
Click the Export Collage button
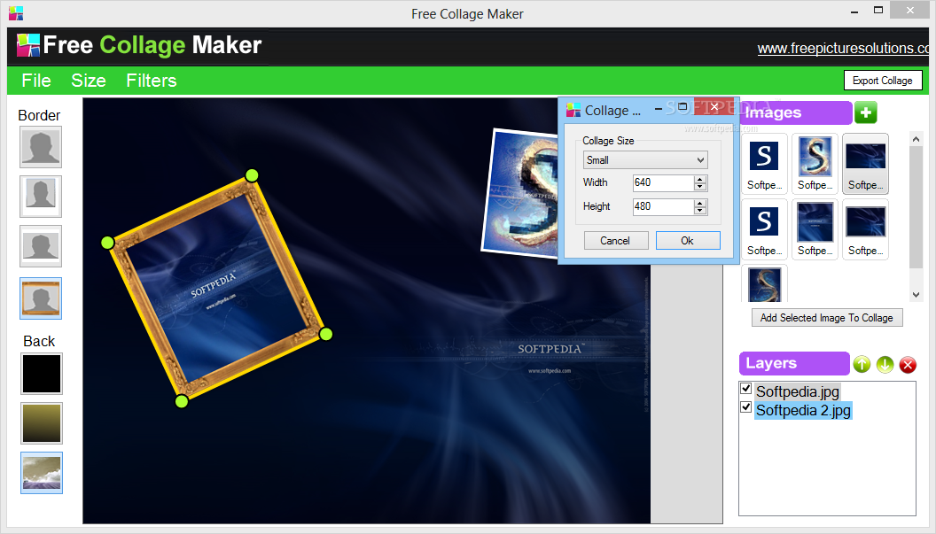click(882, 81)
